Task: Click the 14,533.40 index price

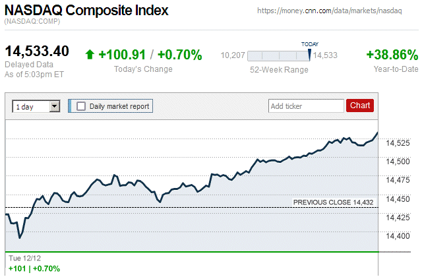Action: [37, 51]
